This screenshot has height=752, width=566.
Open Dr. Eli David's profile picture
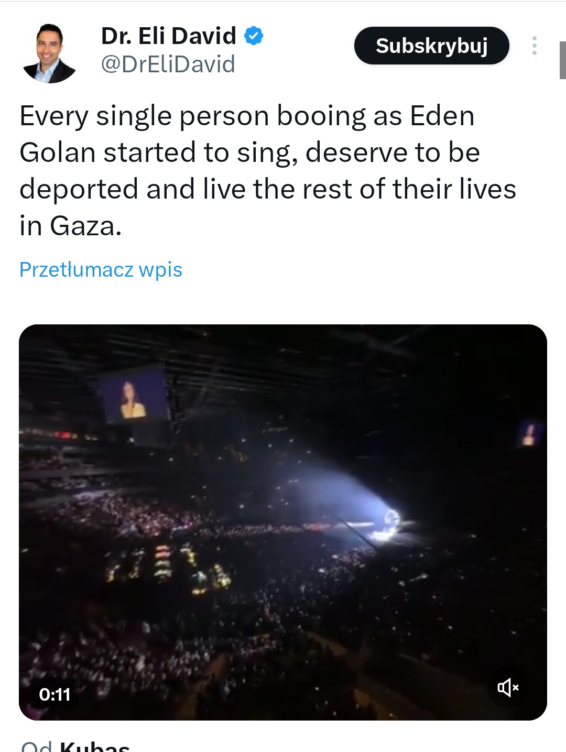point(50,53)
